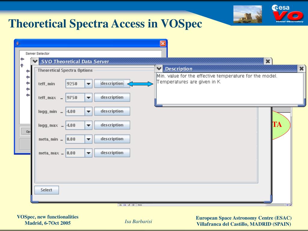The width and height of the screenshot is (308, 231).
Task: Click the Theoretical Spectra Options group label
Action: [x=65, y=70]
